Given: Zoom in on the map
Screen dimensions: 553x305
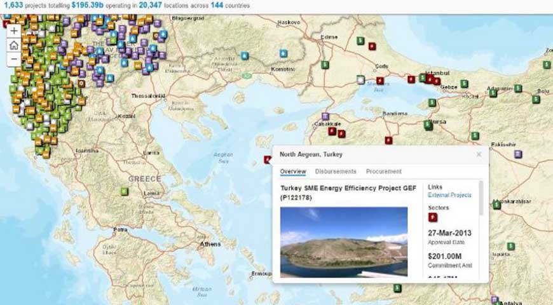Looking at the screenshot, I should point(13,30).
